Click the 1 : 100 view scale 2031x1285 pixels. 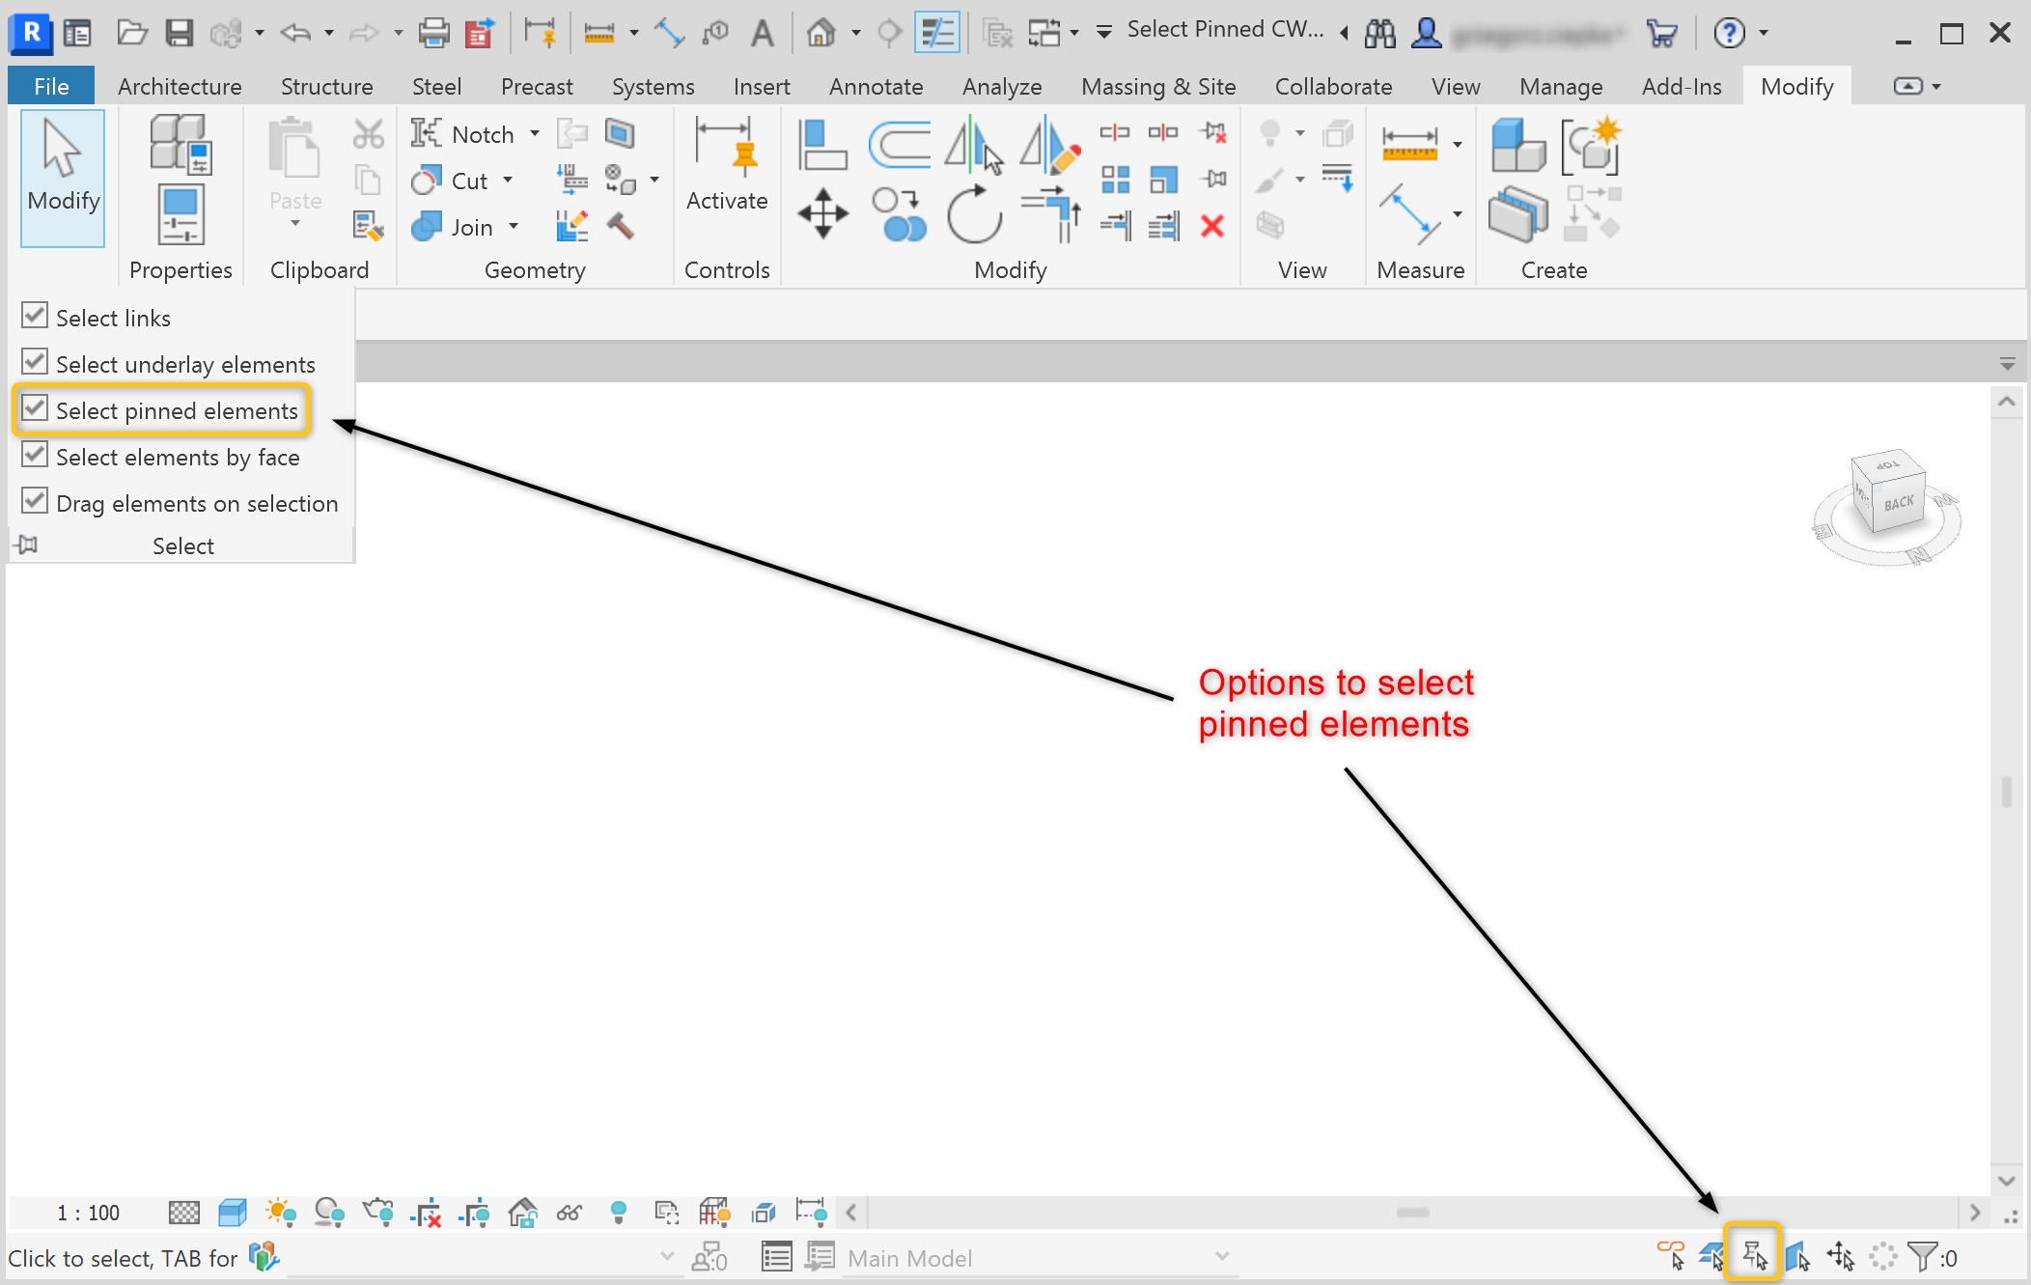(x=89, y=1213)
